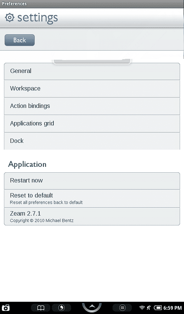Click the Preferences title bar
This screenshot has height=314, width=184.
point(92,4)
